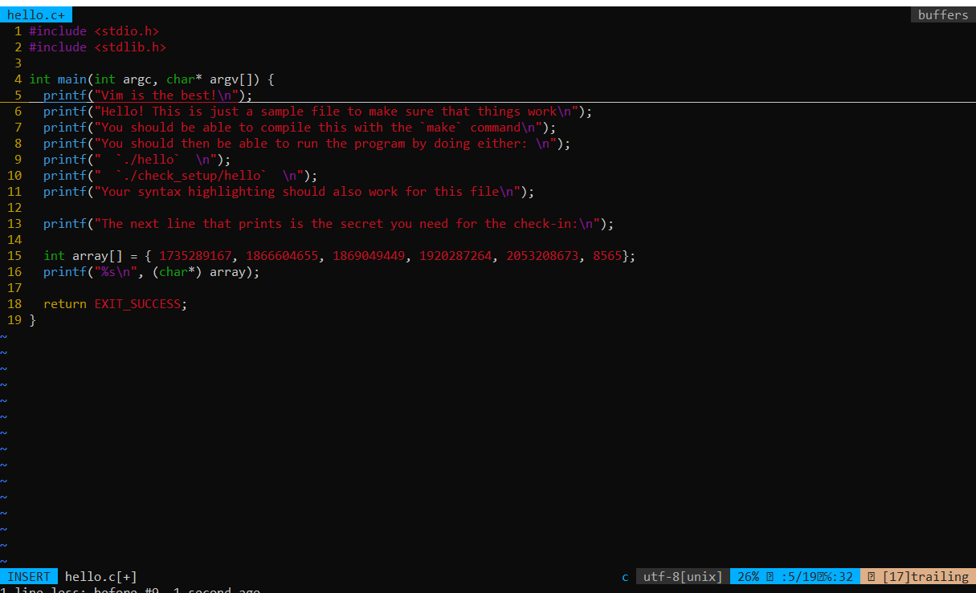The height and width of the screenshot is (593, 976).
Task: Select the hello.c+ buffer tab
Action: point(36,15)
